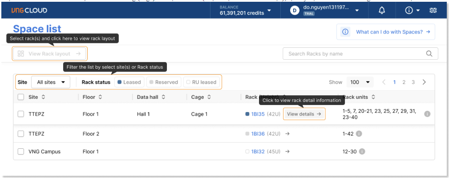Click the info icon beside rack units 1-42
Viewport: 449px width, 178px height.
pyautogui.click(x=359, y=134)
